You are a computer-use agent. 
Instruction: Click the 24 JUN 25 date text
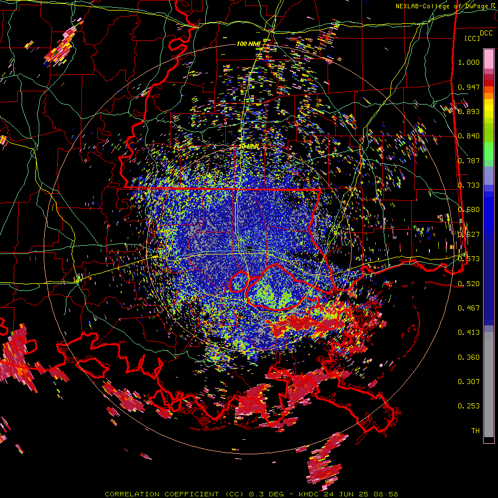point(347,494)
